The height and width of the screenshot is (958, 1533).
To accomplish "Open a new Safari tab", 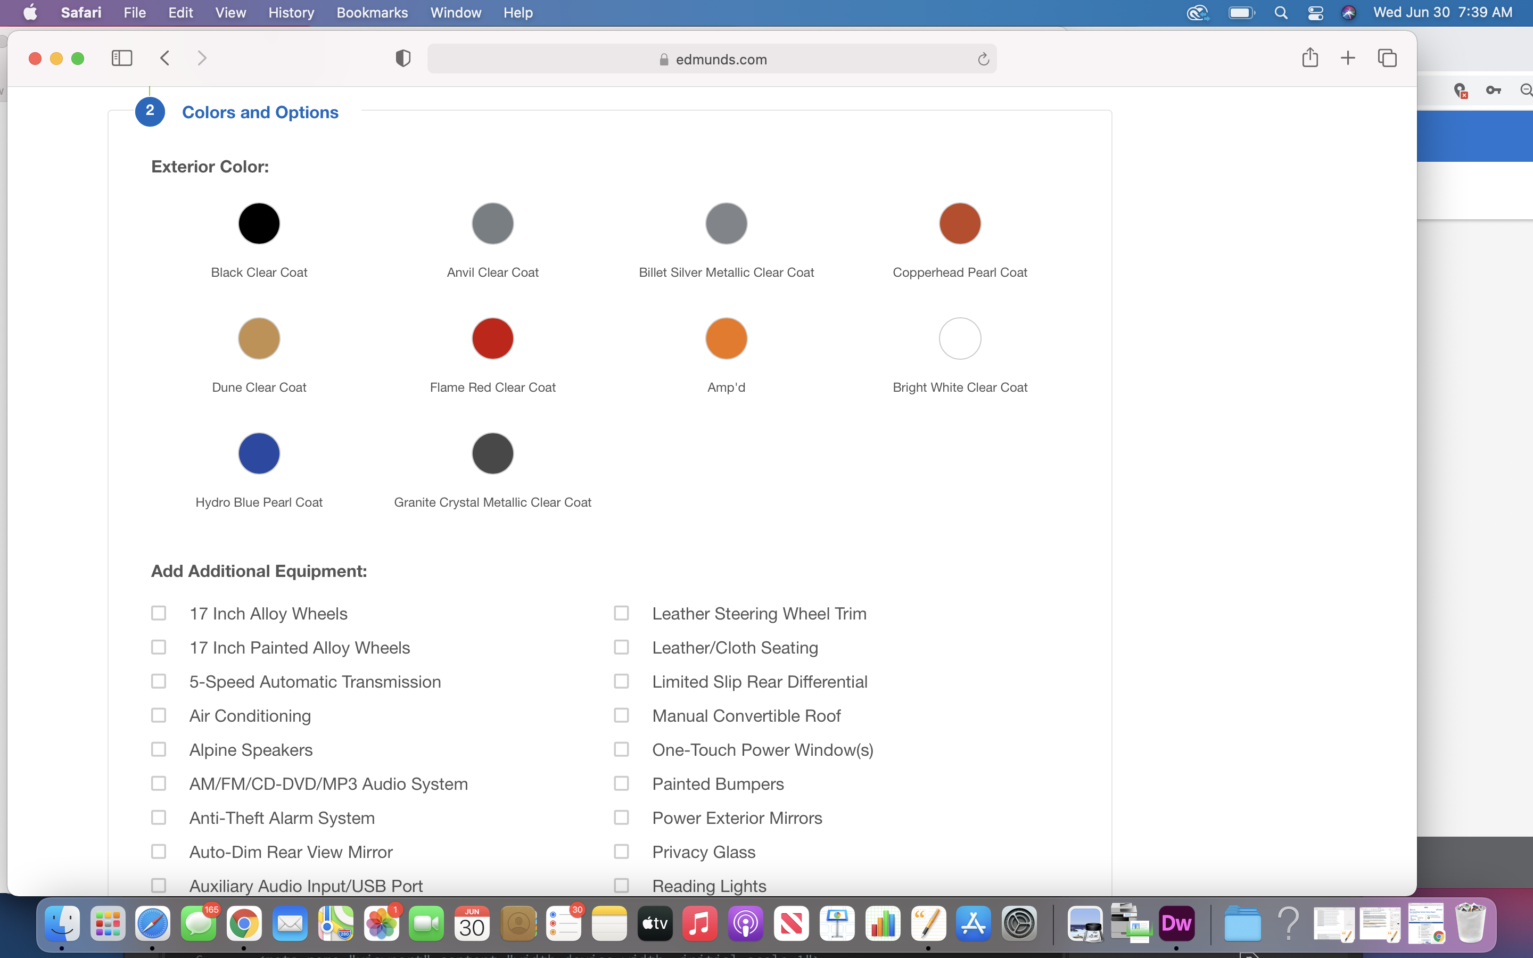I will pyautogui.click(x=1348, y=59).
